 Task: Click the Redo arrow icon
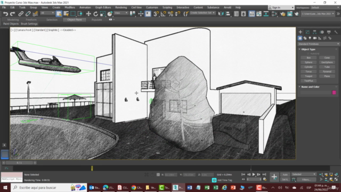(x=13, y=14)
